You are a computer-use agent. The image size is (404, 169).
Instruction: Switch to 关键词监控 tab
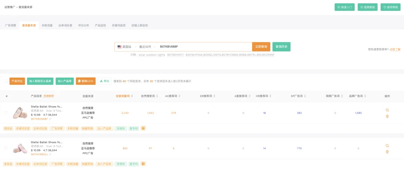click(x=119, y=25)
